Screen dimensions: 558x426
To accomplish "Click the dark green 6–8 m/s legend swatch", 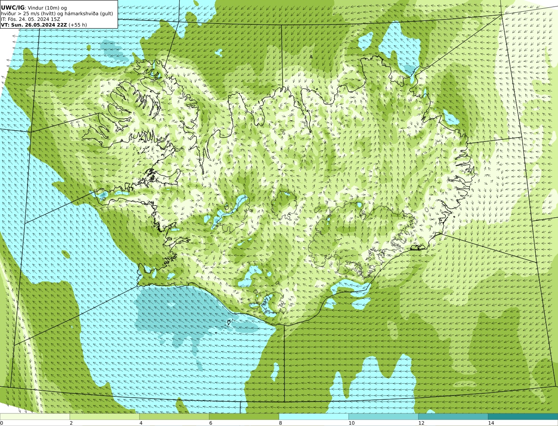I will pos(244,416).
